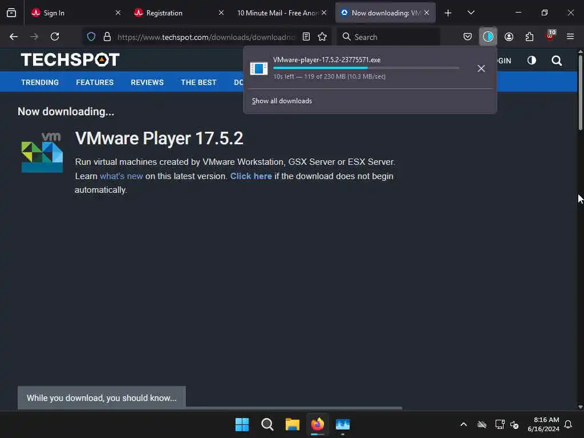Cancel the VMware-player download
Viewport: 584px width, 438px height.
pos(481,68)
